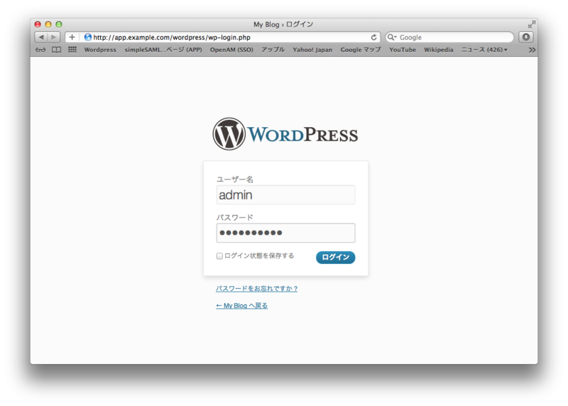Enable the ログイン状態を保存する checkbox
The width and height of the screenshot is (568, 406).
click(x=219, y=256)
